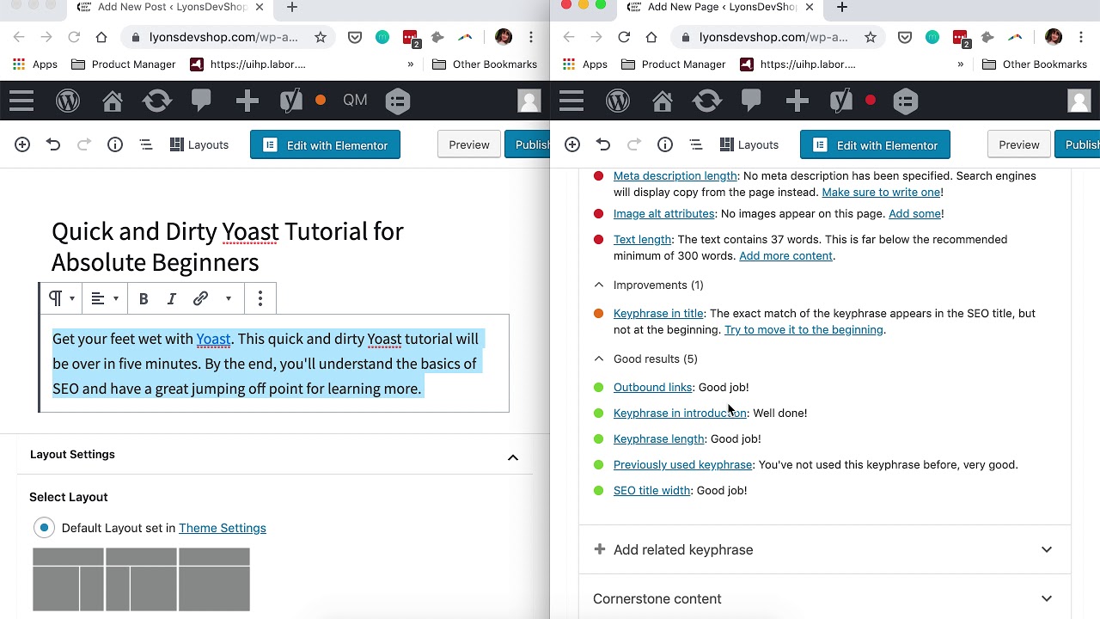The width and height of the screenshot is (1100, 619).
Task: Click the plus New icon in left window admin bar
Action: [247, 101]
